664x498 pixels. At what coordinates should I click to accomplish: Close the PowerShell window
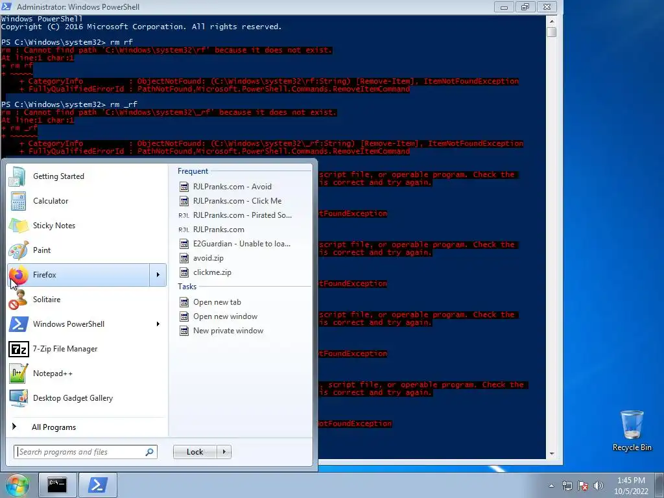click(x=547, y=7)
